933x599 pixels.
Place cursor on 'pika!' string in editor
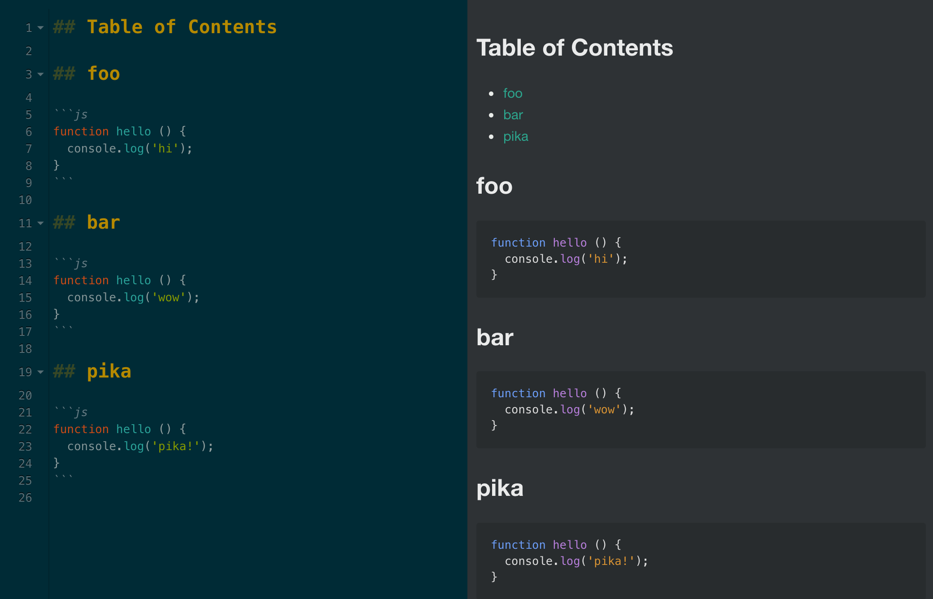(175, 446)
